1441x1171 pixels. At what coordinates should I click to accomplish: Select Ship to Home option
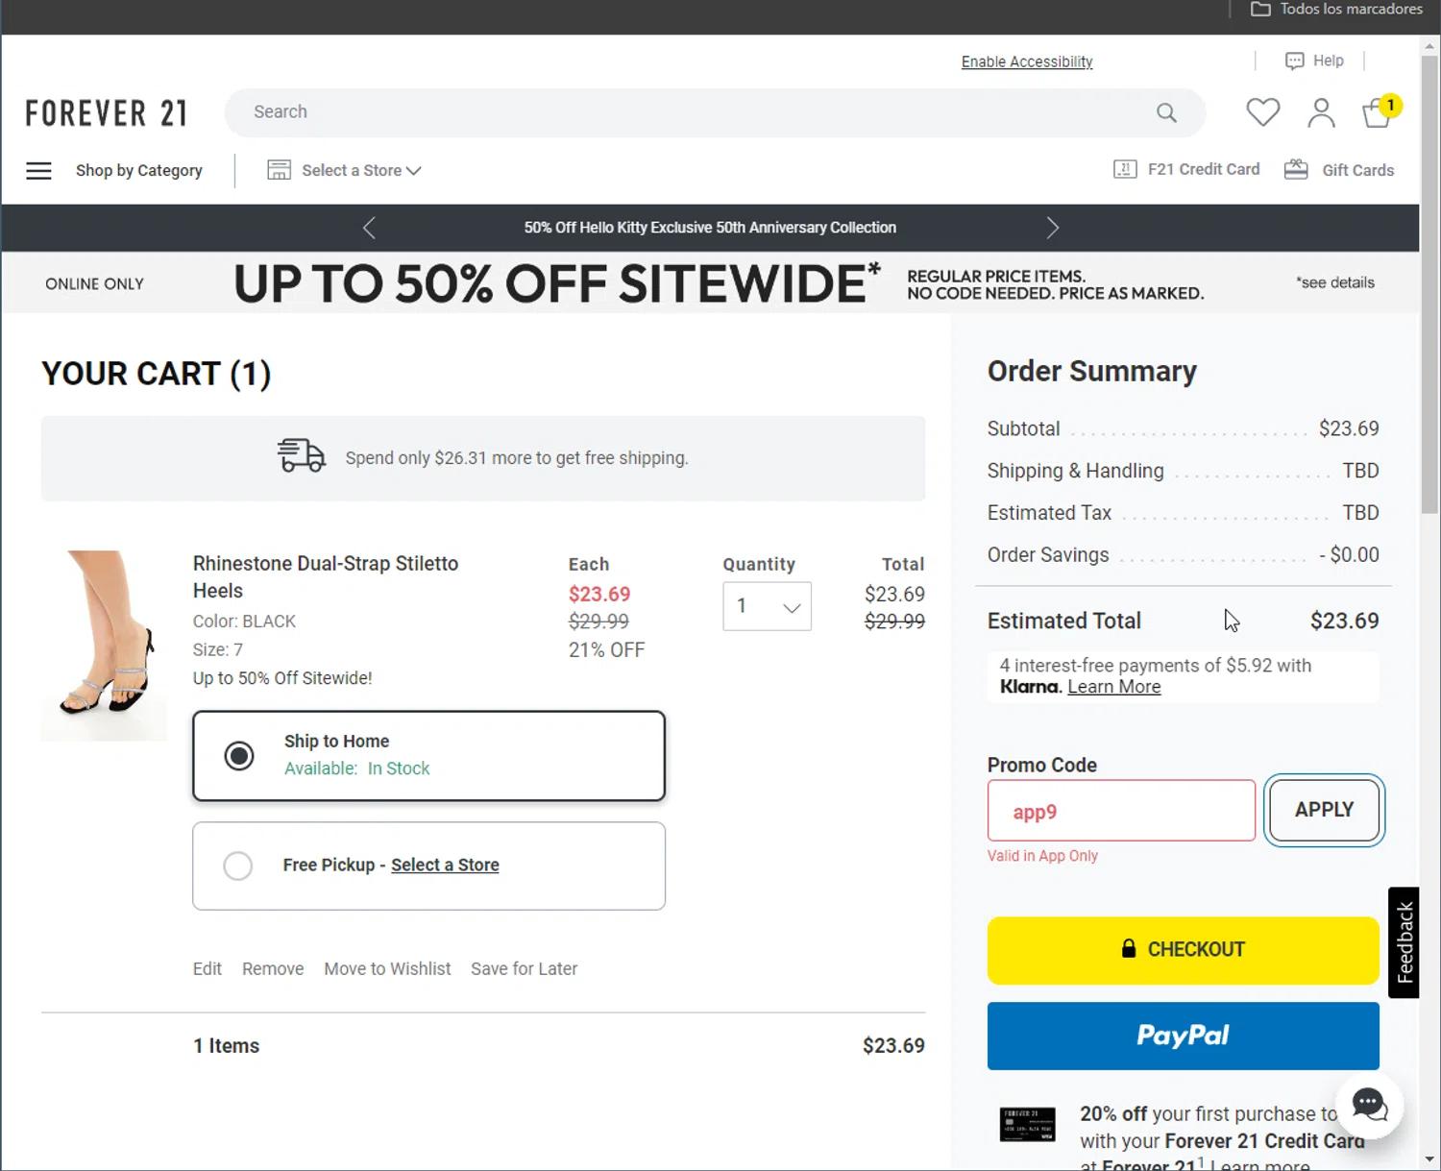tap(239, 756)
